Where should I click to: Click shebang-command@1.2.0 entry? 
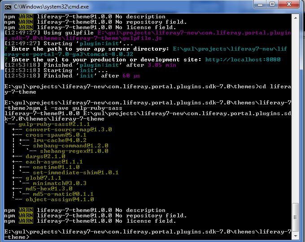(70, 146)
